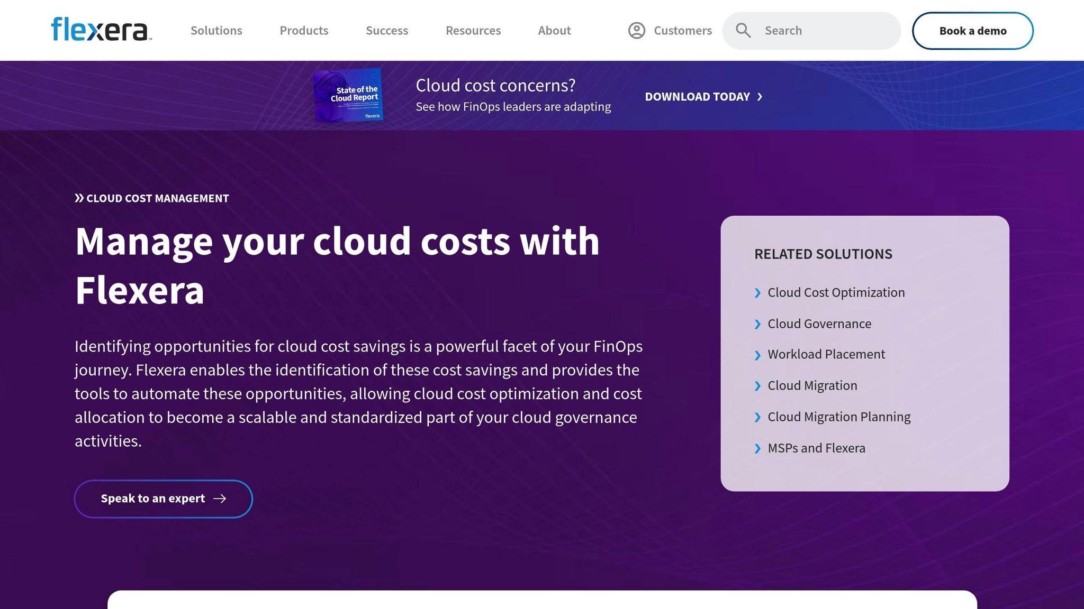Click the Customers user account icon
1084x609 pixels.
tap(637, 31)
